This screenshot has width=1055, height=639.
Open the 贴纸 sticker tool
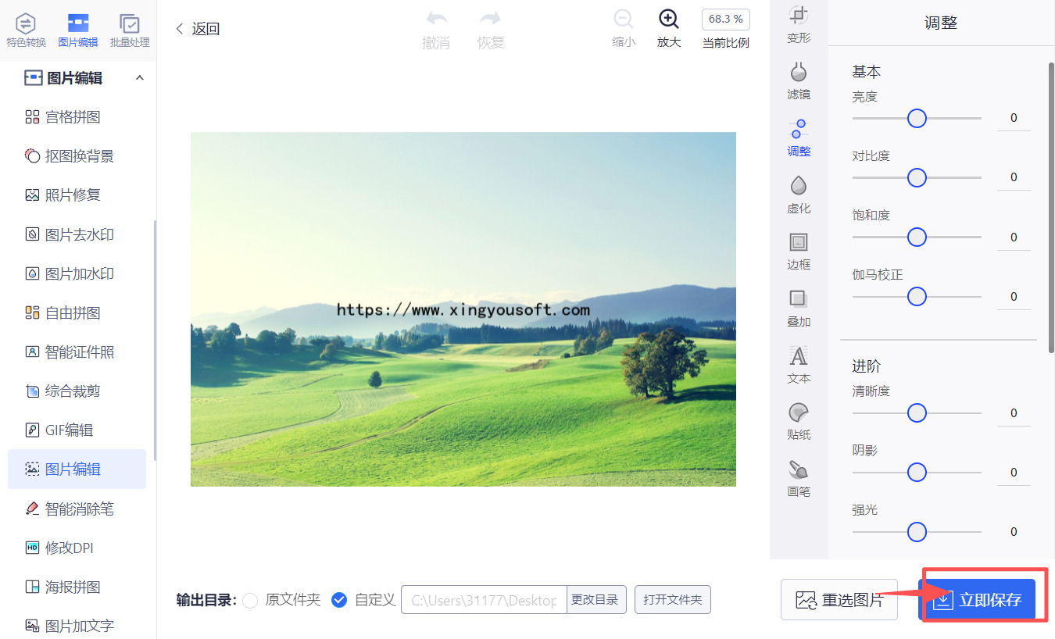pyautogui.click(x=799, y=421)
